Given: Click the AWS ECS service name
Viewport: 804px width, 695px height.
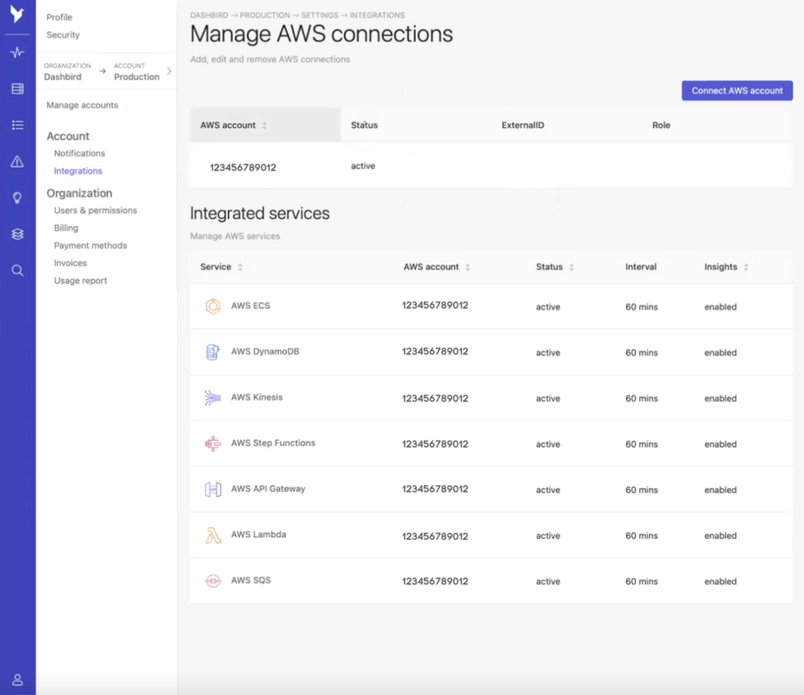Looking at the screenshot, I should click(250, 305).
